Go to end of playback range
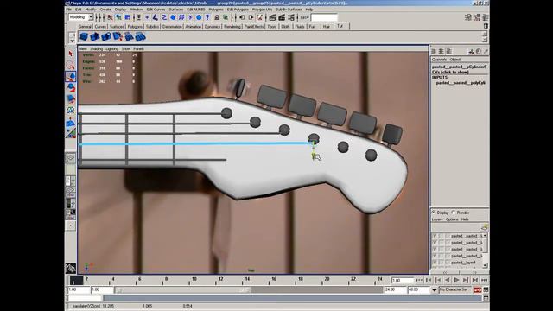Screen dimensions: 553x311 pos(484,280)
